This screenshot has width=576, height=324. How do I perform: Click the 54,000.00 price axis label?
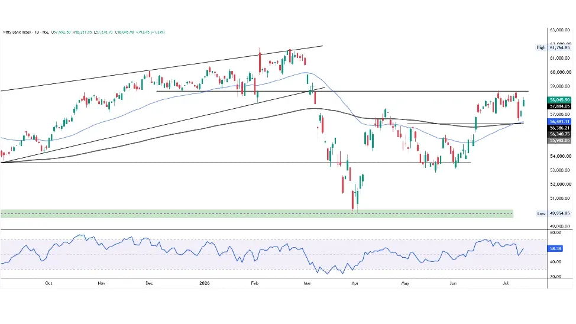tap(560, 156)
